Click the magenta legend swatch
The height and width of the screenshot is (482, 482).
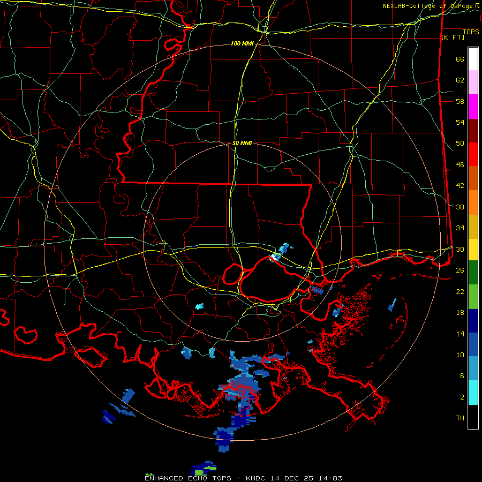point(473,107)
